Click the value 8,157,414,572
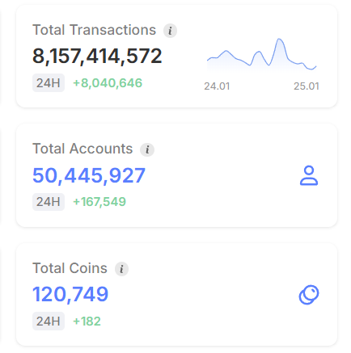Viewport: 351px width, 353px height. click(x=97, y=56)
